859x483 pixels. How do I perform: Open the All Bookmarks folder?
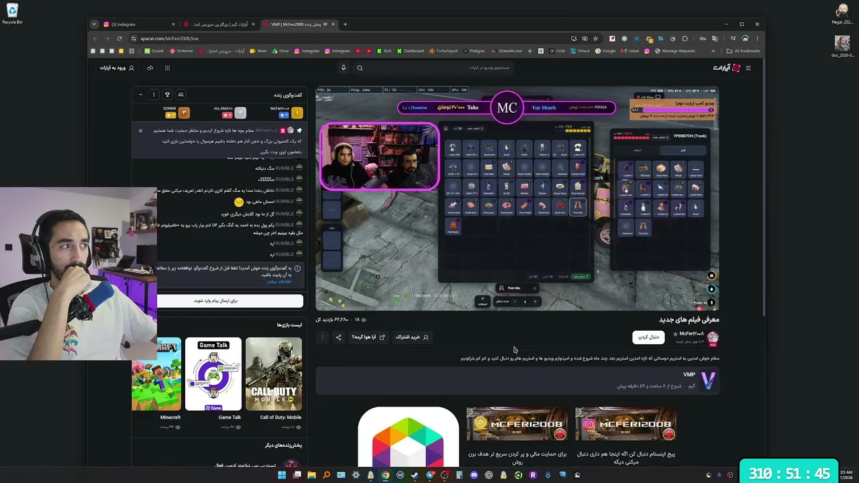click(x=744, y=51)
